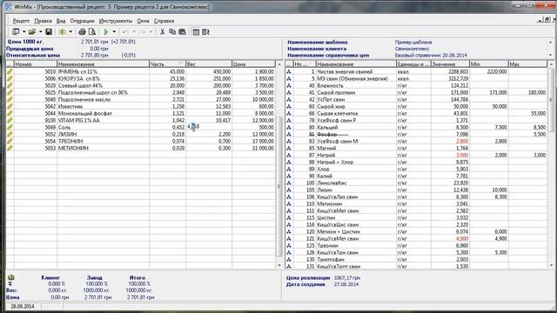Click the grayed redo arrow icon
This screenshot has width=557, height=313.
pyautogui.click(x=142, y=32)
